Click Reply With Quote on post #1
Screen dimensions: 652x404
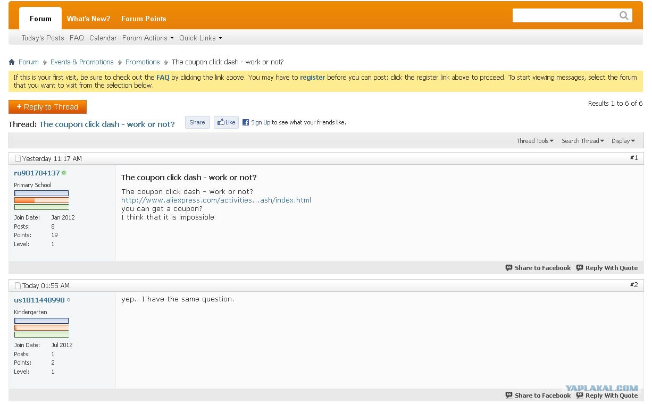(x=607, y=268)
